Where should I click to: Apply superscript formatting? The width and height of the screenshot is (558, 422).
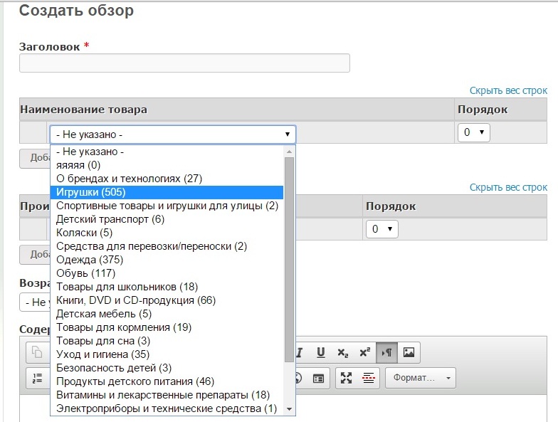click(x=364, y=352)
